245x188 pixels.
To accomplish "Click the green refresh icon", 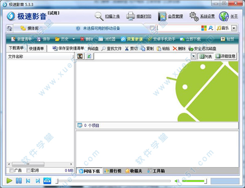I will (89, 56).
